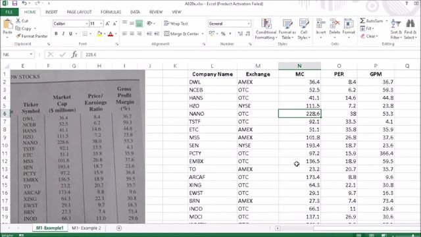Apply the Fill Color bucket
The height and width of the screenshot is (237, 421).
click(x=99, y=34)
